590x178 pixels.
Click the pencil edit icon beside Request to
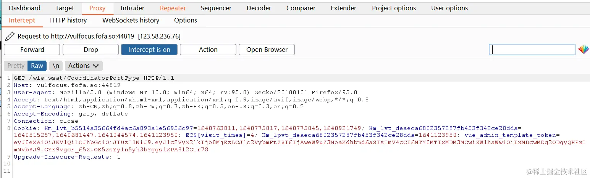point(10,36)
